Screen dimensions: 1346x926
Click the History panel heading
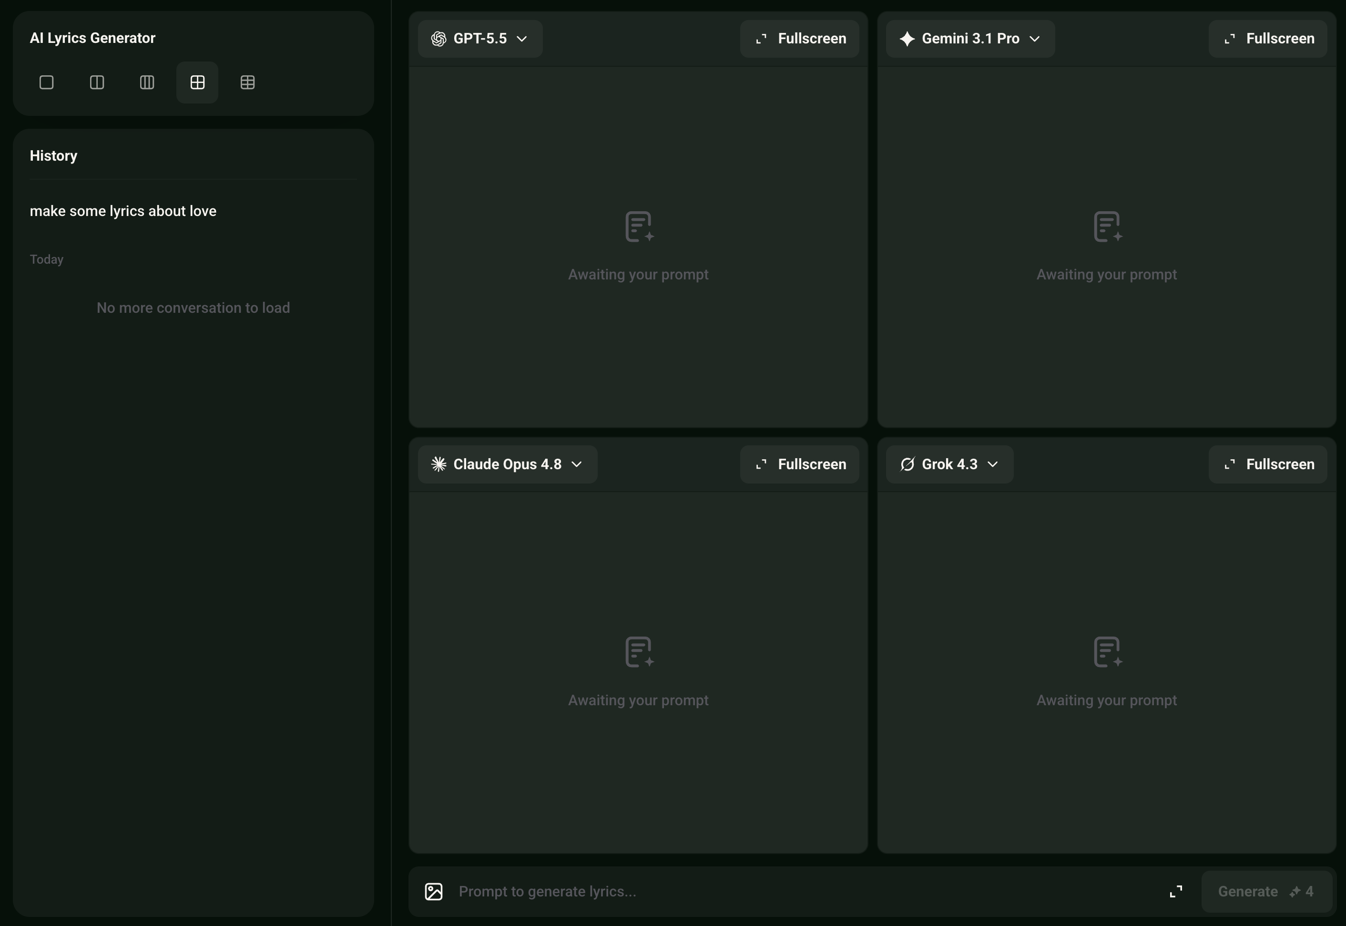click(x=53, y=155)
